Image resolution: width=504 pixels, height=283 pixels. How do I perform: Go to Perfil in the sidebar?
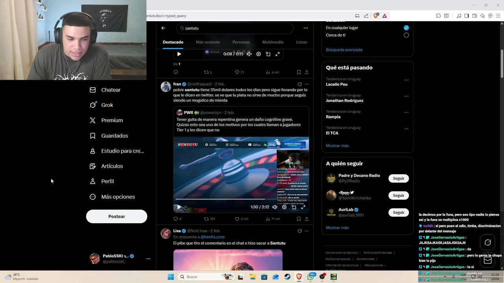point(102,181)
